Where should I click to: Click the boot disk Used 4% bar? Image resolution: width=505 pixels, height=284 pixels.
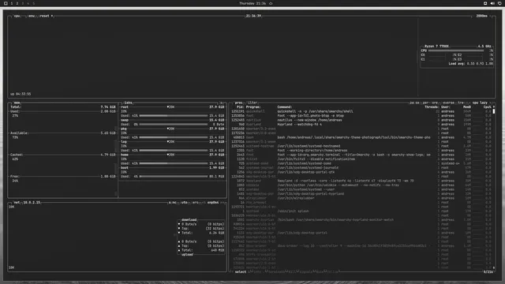coord(174,177)
